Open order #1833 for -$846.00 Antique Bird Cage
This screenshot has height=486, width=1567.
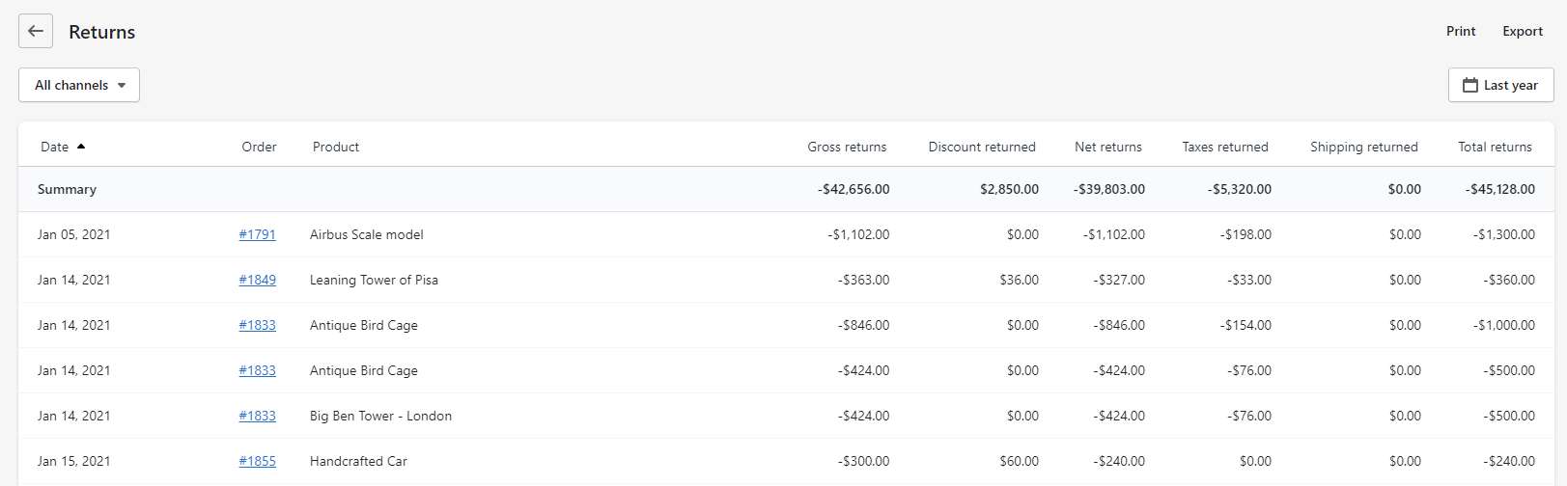coord(258,325)
